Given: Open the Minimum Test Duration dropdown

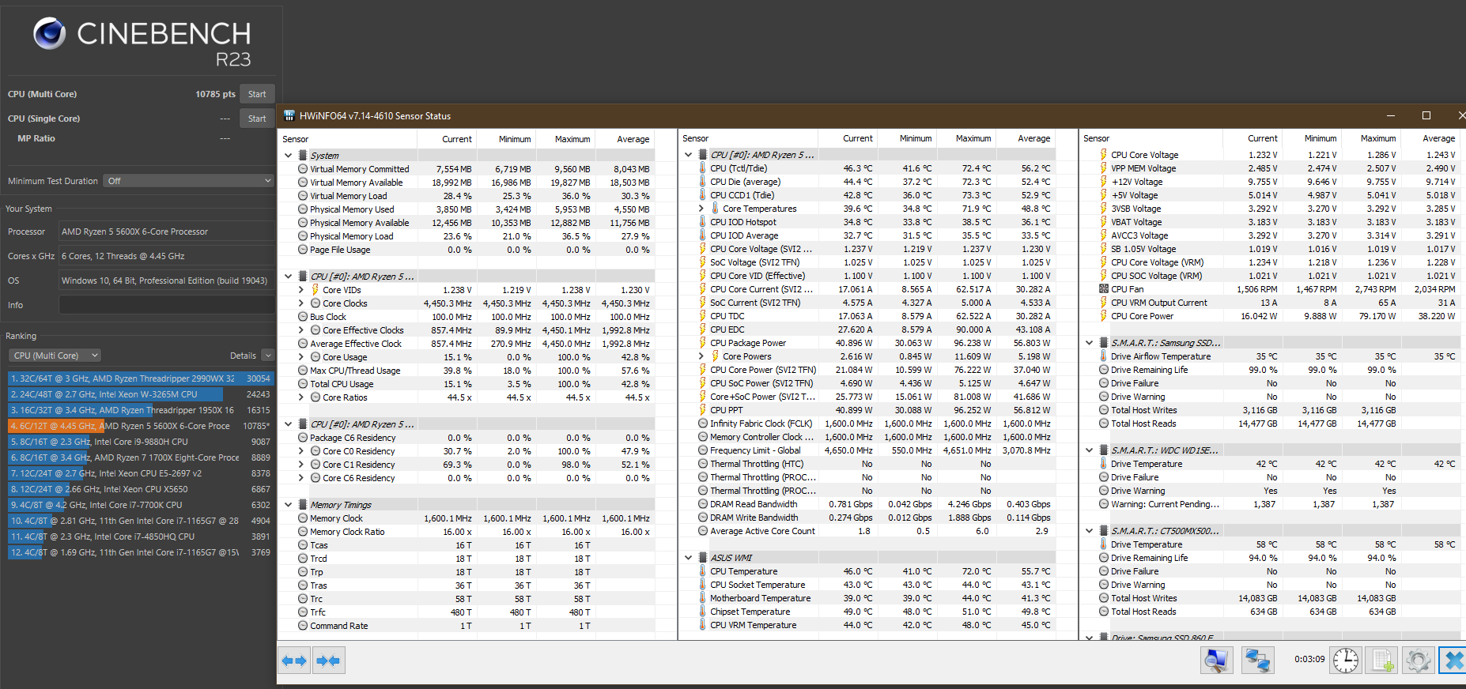Looking at the screenshot, I should (x=189, y=181).
